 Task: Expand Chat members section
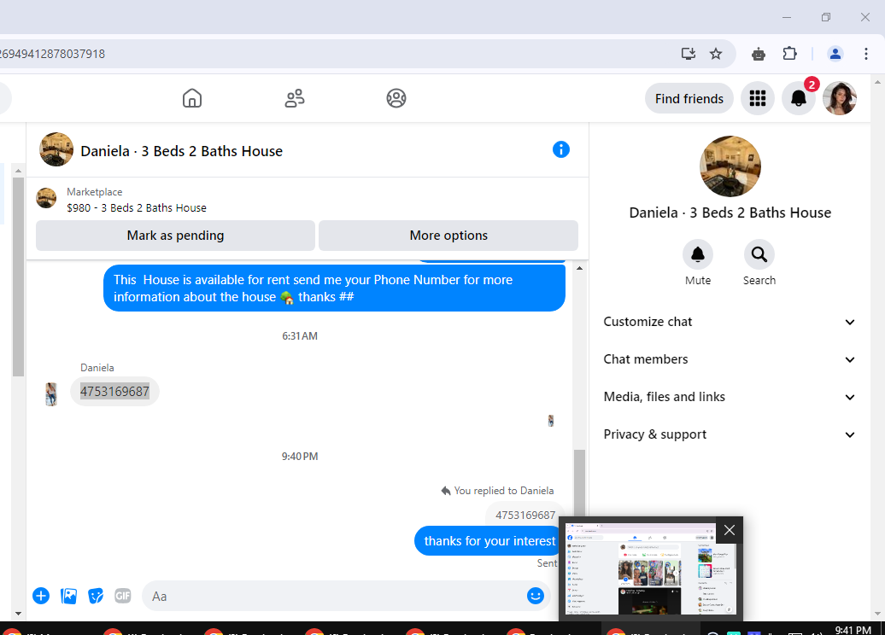(730, 359)
